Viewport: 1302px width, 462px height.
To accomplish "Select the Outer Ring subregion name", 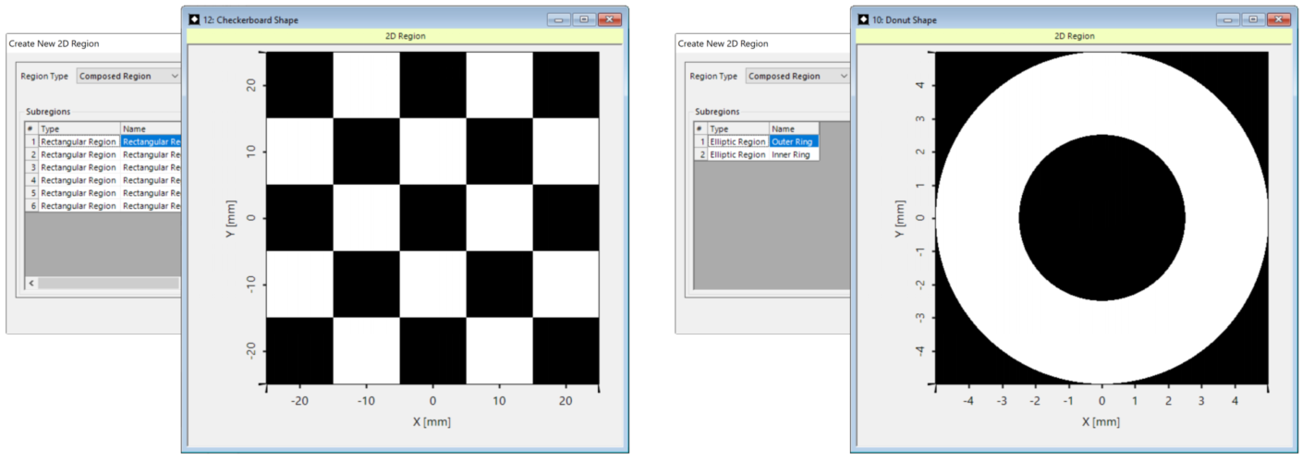I will point(792,142).
